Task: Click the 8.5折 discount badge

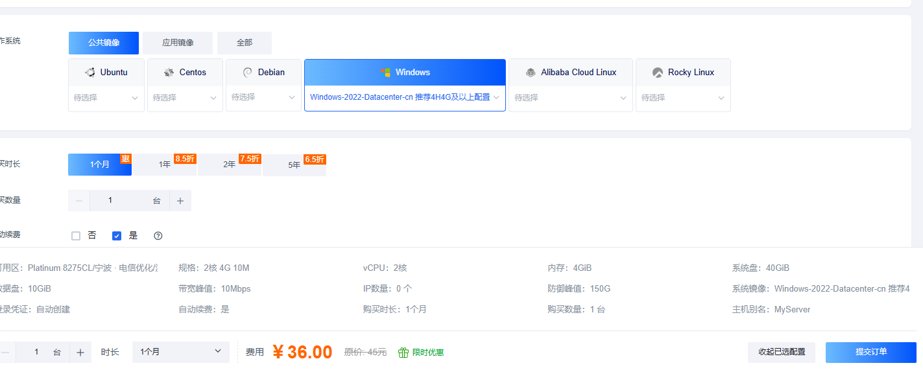Action: pos(185,159)
